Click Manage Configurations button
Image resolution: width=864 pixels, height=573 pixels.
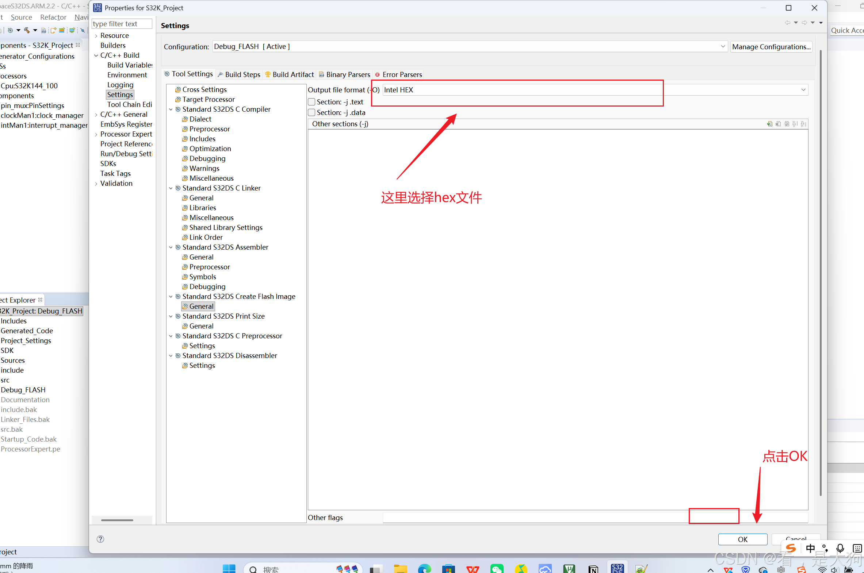771,47
